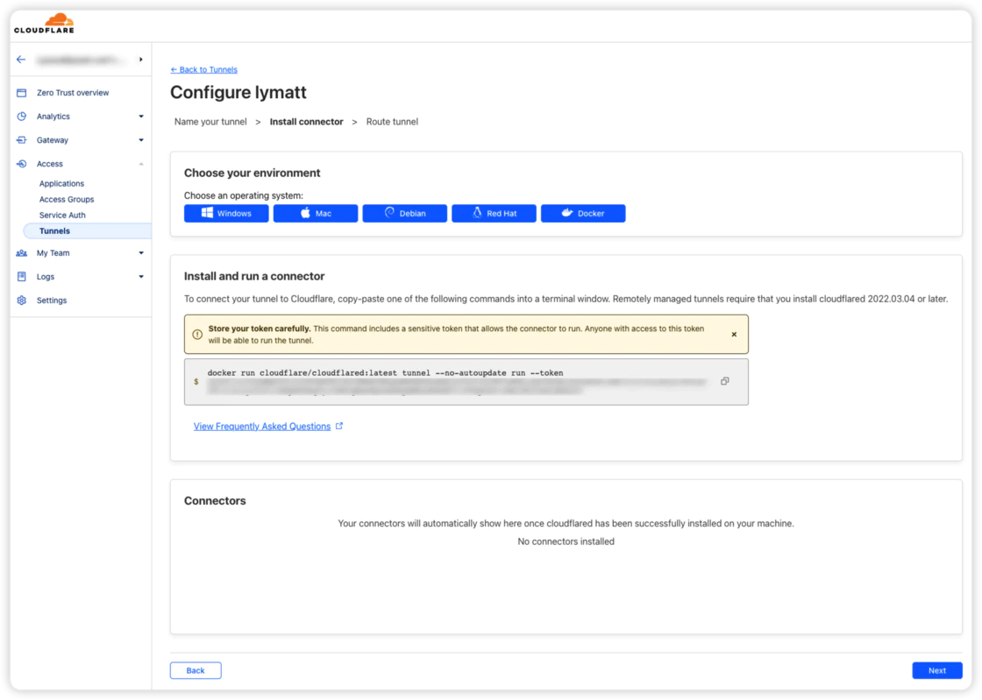982x700 pixels.
Task: Choose Mac operating system
Action: click(x=316, y=213)
